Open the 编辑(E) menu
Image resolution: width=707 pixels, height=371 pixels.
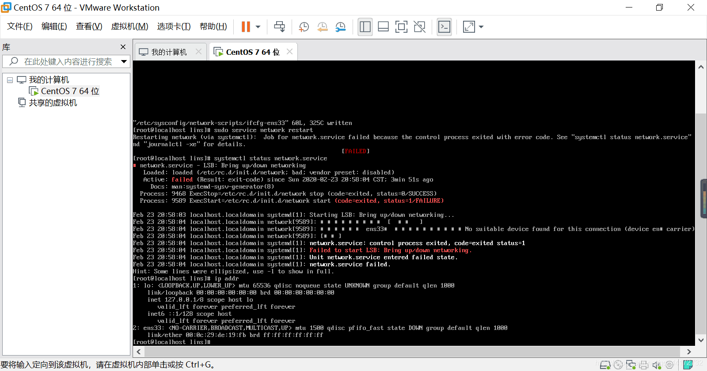point(54,26)
